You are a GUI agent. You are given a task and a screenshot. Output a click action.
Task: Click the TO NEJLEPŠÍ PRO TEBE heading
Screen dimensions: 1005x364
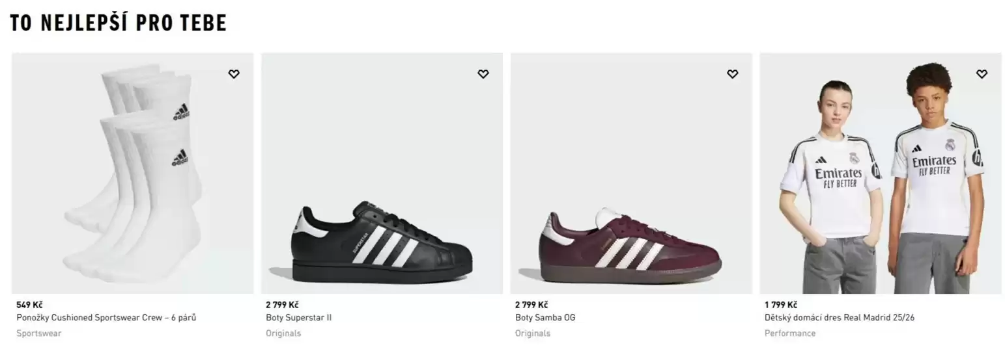point(119,23)
